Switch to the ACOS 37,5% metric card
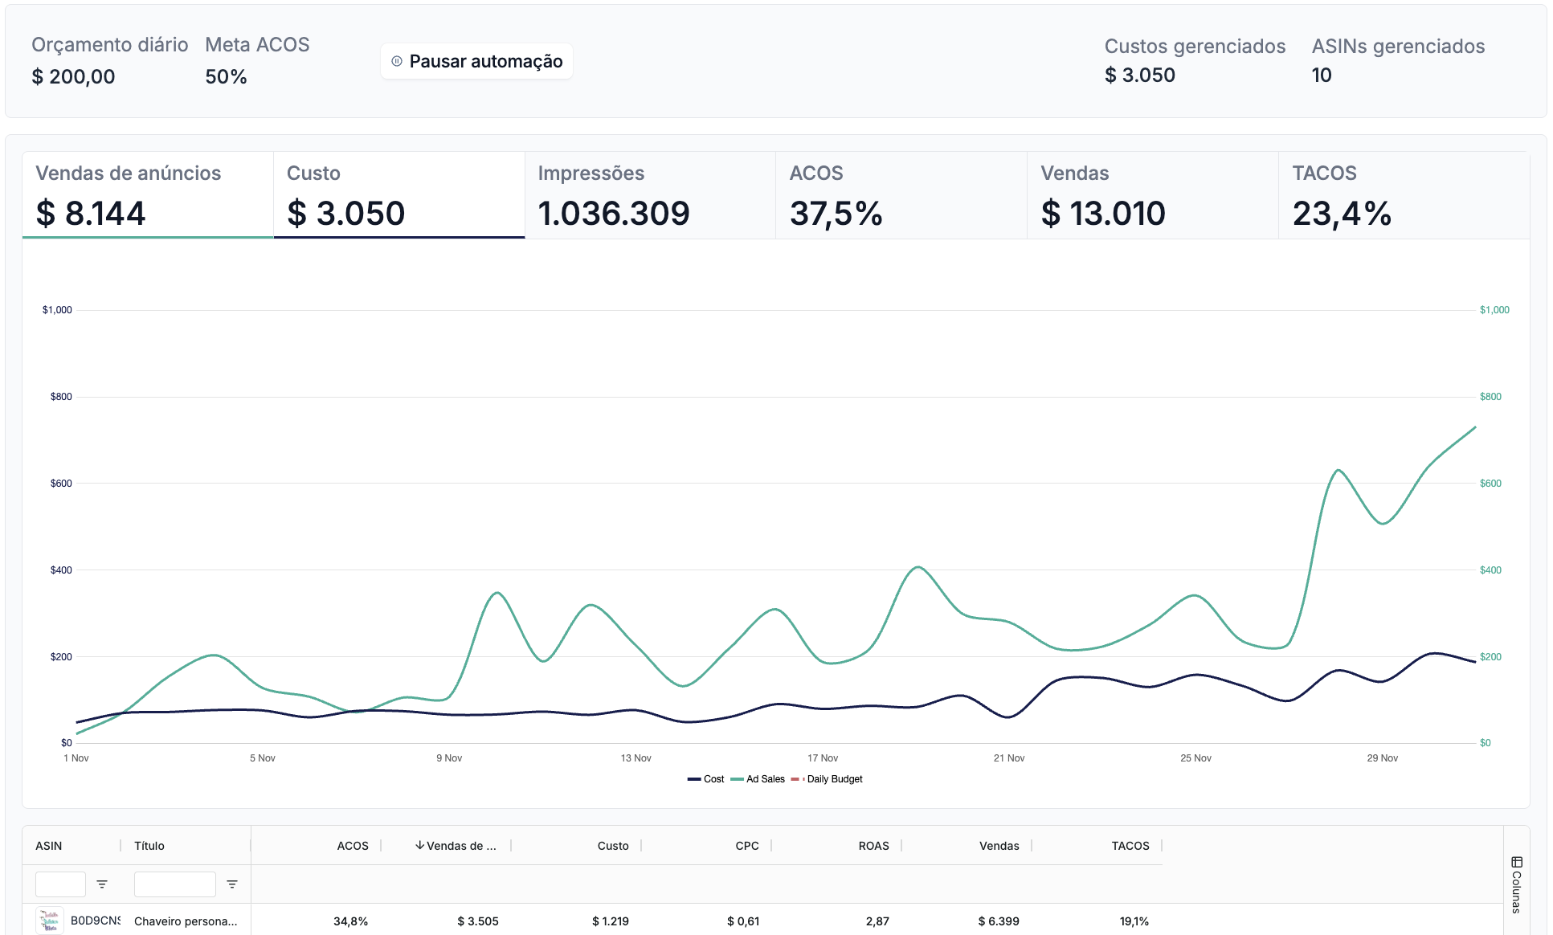Screen dimensions: 1553x935 coord(901,195)
